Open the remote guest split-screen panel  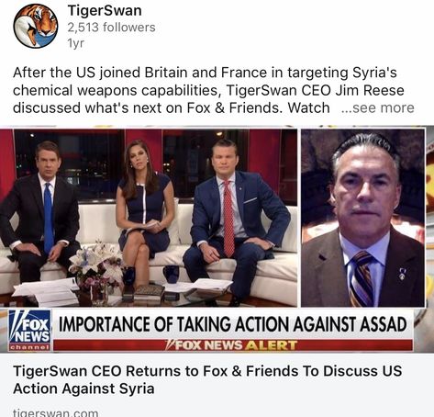coord(363,218)
